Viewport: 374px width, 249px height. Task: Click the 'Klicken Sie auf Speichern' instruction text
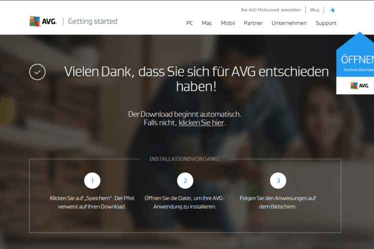pyautogui.click(x=92, y=202)
